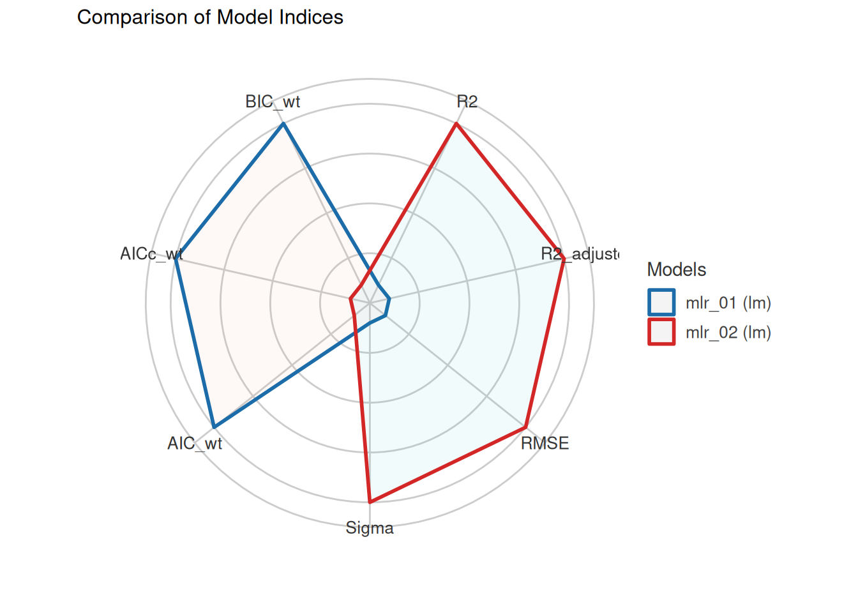Click the red line vertex at RMSE

pyautogui.click(x=525, y=427)
